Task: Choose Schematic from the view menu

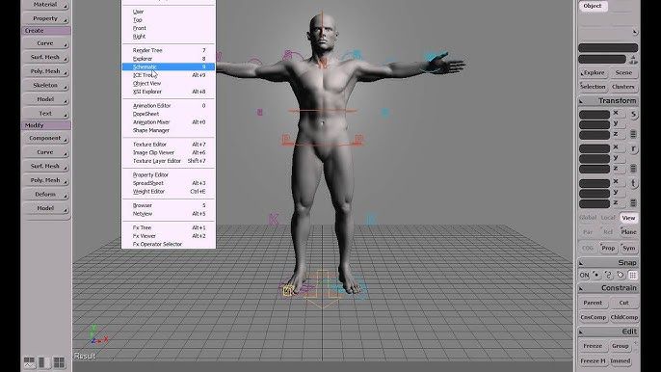Action: pyautogui.click(x=169, y=66)
